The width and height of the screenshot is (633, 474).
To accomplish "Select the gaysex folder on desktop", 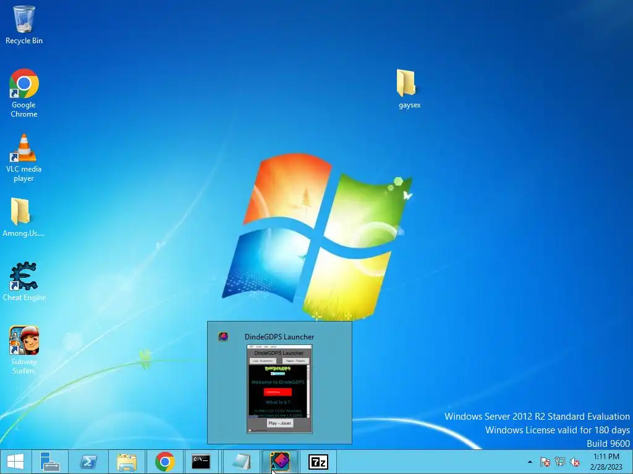I will (x=409, y=89).
